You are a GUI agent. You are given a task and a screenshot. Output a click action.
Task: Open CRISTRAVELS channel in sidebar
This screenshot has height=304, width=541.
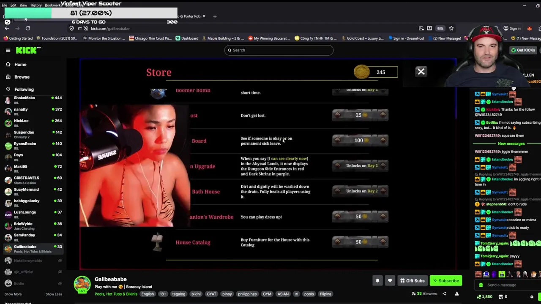click(x=33, y=180)
